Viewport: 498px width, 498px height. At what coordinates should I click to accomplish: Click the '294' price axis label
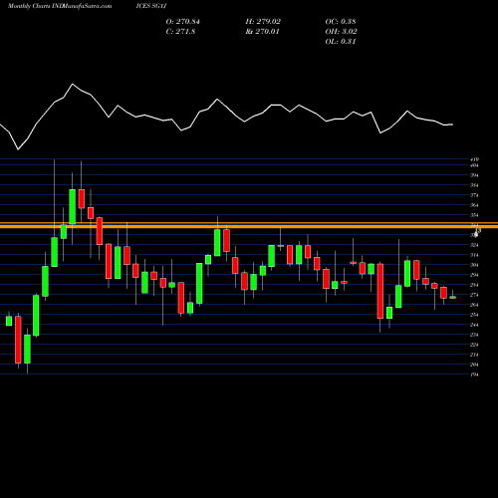point(474,275)
